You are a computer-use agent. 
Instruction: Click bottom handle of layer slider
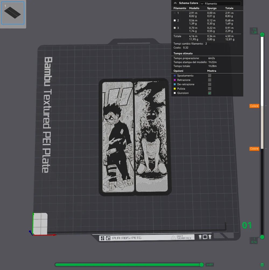[262, 237]
